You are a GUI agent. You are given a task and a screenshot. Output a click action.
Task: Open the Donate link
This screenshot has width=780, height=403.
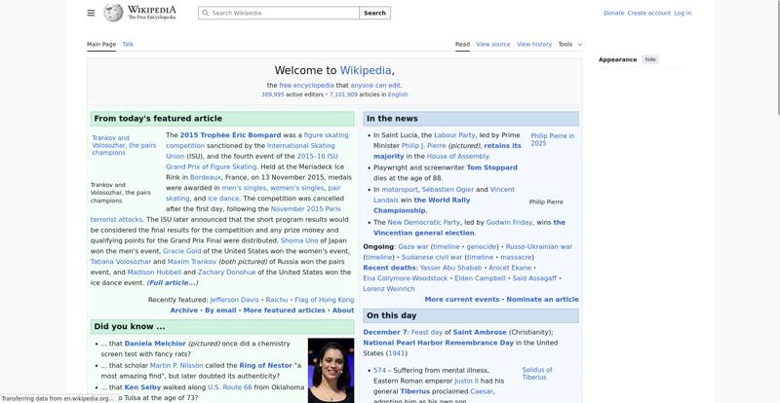click(613, 14)
